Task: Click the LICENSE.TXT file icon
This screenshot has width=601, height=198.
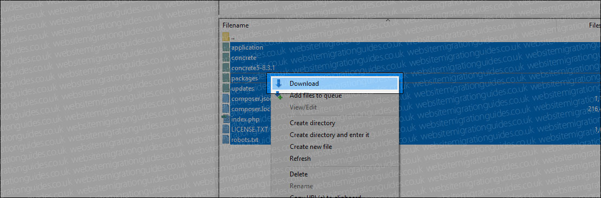Action: pyautogui.click(x=226, y=129)
